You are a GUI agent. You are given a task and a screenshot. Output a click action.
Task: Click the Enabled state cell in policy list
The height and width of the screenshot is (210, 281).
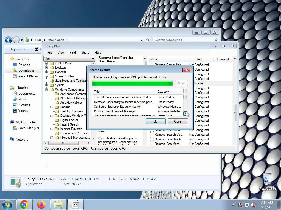pyautogui.click(x=199, y=83)
